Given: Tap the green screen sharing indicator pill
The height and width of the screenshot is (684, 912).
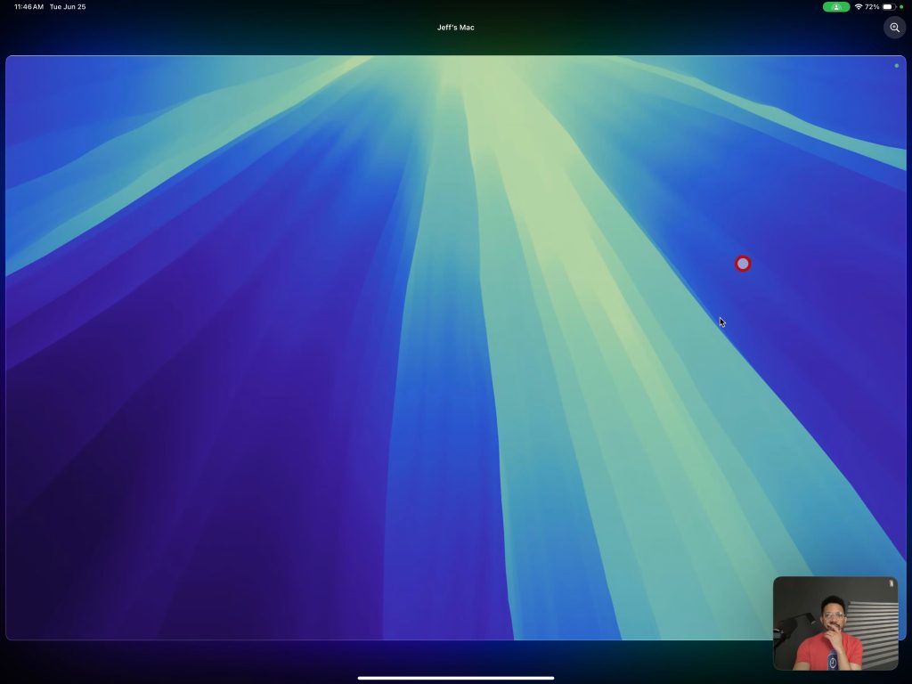Looking at the screenshot, I should click(835, 7).
